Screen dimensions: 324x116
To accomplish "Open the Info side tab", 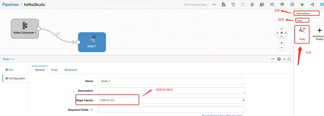I will coord(9,70).
